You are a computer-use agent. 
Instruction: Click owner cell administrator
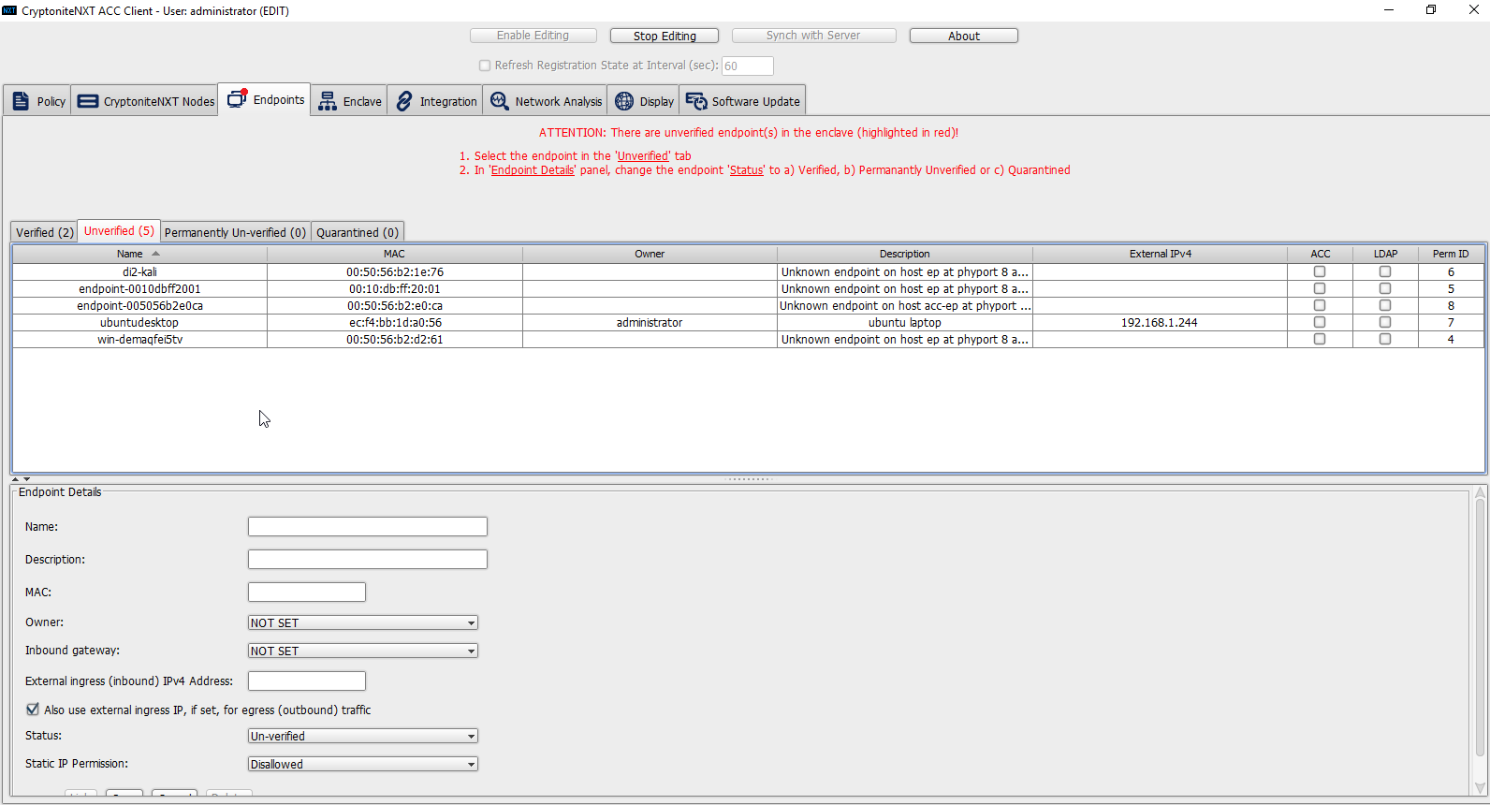coord(650,322)
